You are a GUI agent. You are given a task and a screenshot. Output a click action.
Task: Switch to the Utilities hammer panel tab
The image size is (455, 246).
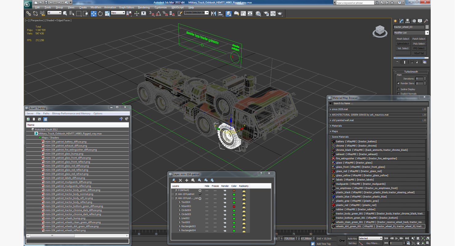426,21
